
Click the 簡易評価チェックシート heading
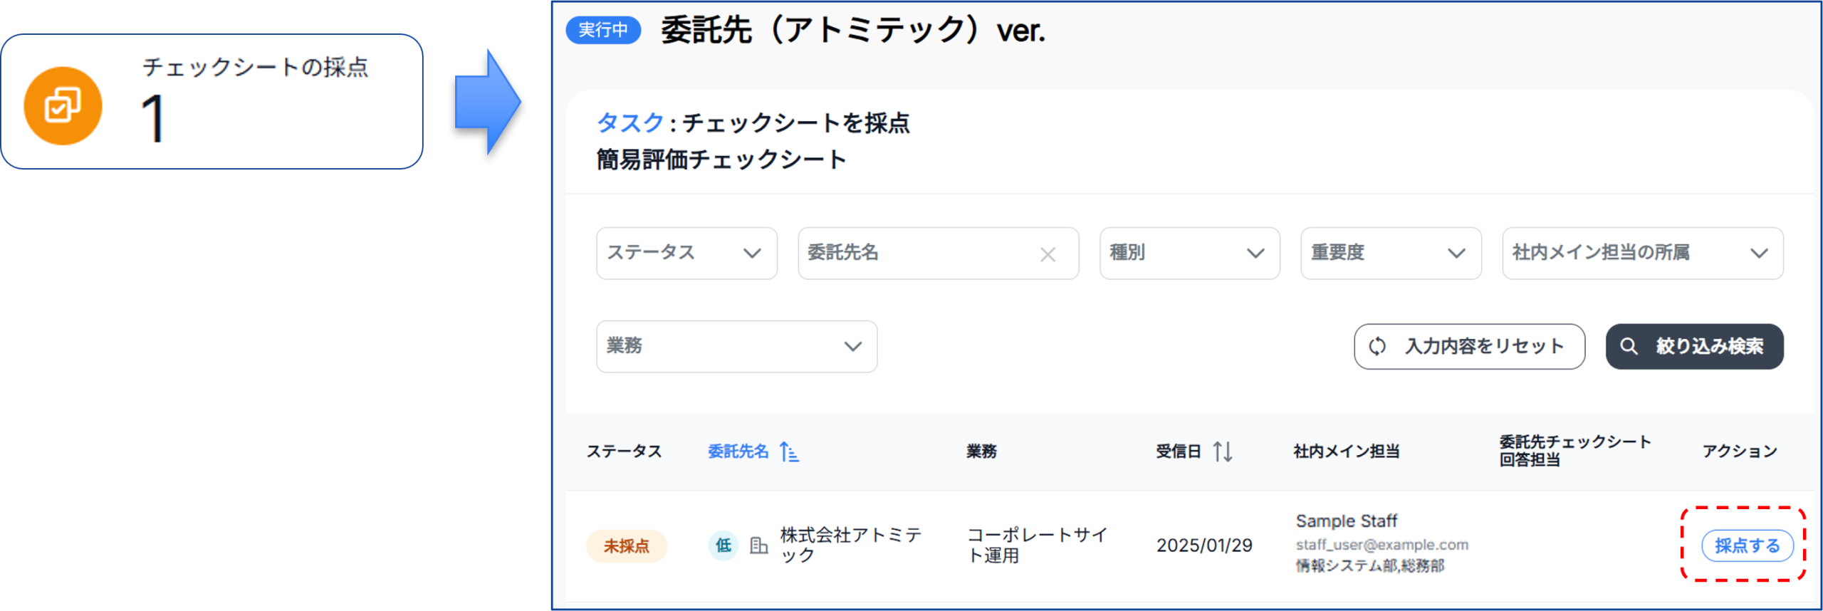tap(721, 159)
